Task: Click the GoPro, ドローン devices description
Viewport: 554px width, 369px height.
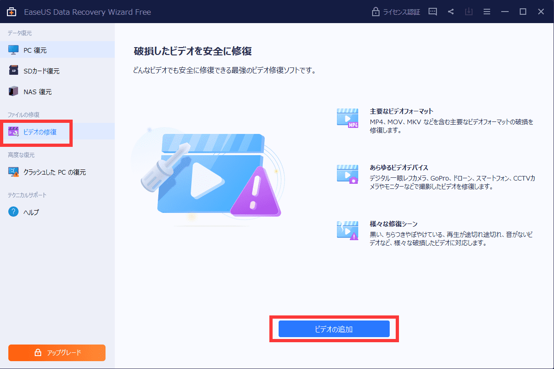Action: (x=452, y=182)
